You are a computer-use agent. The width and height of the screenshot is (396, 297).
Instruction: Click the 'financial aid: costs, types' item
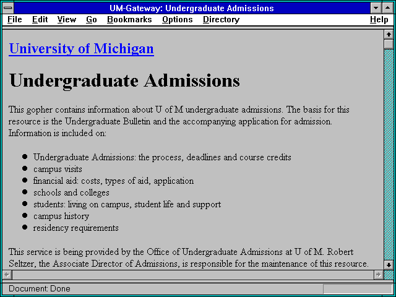pos(113,181)
